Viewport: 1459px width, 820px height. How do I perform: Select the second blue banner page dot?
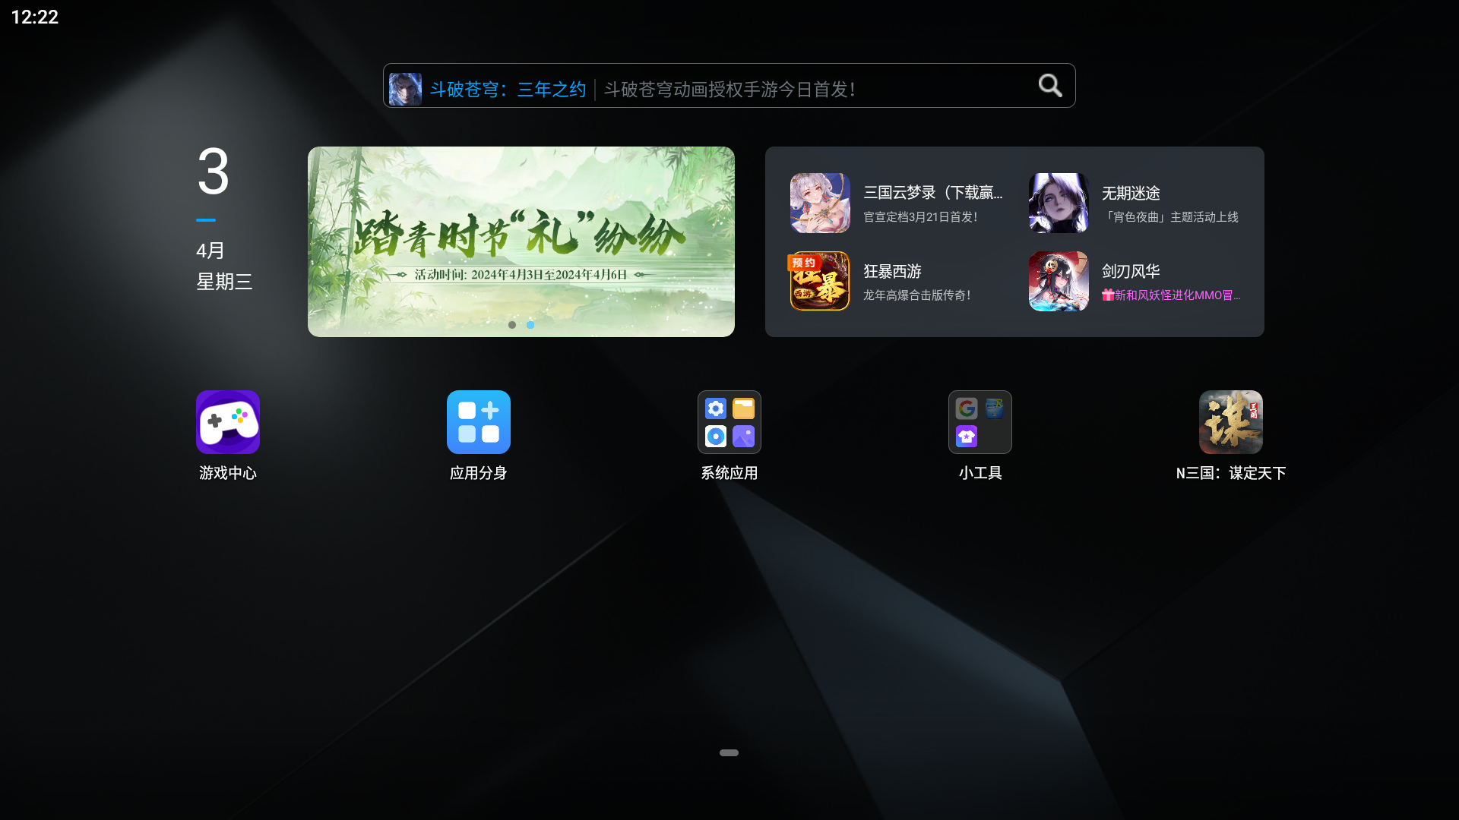pyautogui.click(x=530, y=325)
